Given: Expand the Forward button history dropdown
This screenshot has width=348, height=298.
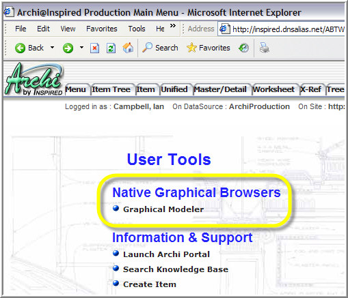Looking at the screenshot, I should tap(81, 48).
